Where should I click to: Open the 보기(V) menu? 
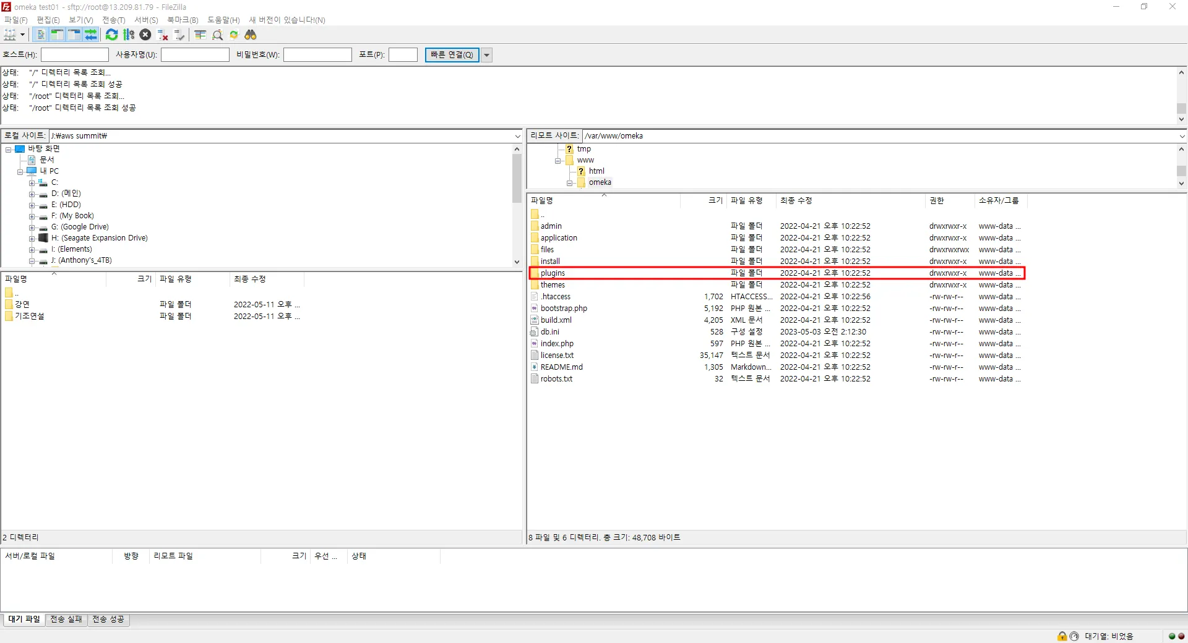pyautogui.click(x=81, y=20)
